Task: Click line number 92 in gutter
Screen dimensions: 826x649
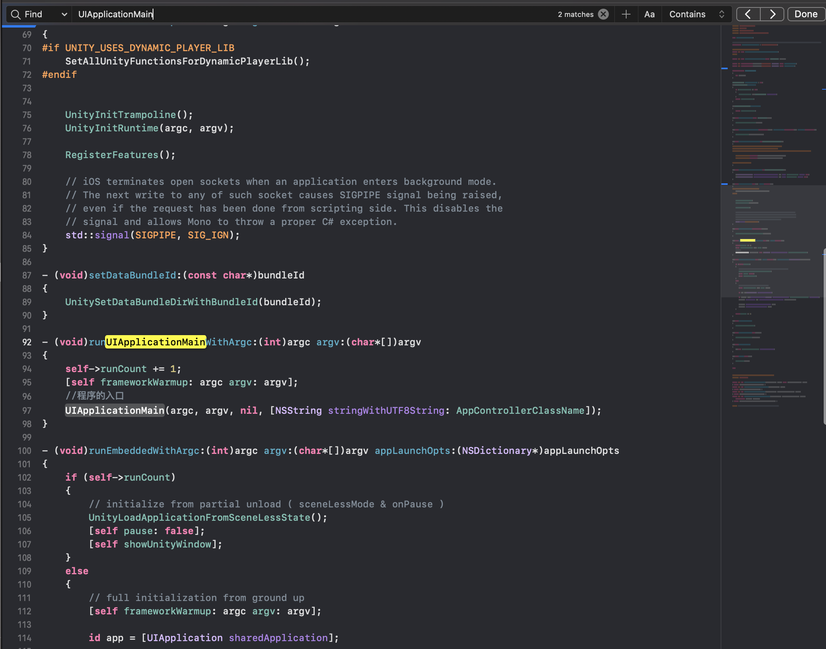Action: [26, 342]
